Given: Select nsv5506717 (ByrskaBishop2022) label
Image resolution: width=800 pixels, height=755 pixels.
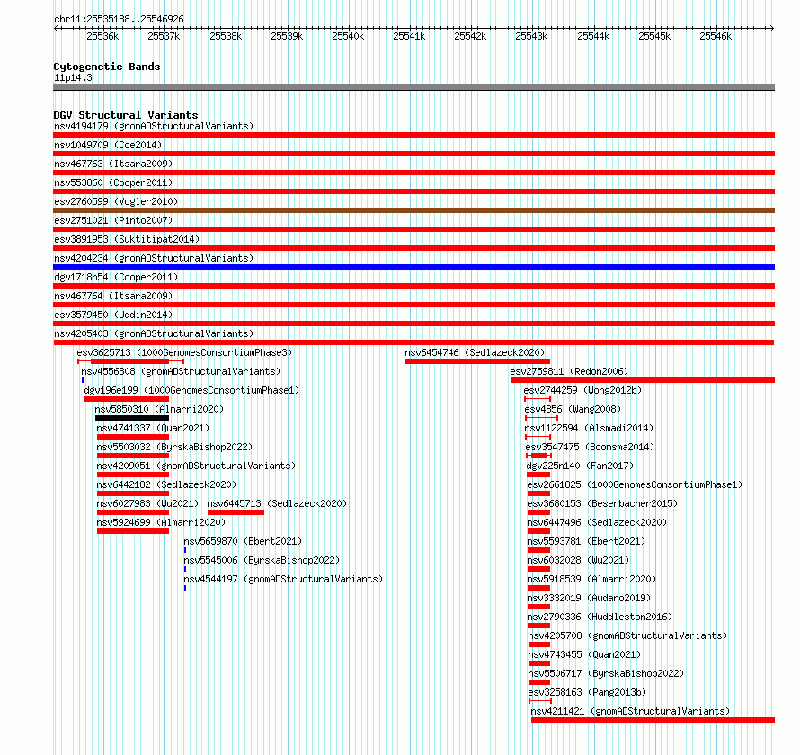Looking at the screenshot, I should (x=606, y=673).
